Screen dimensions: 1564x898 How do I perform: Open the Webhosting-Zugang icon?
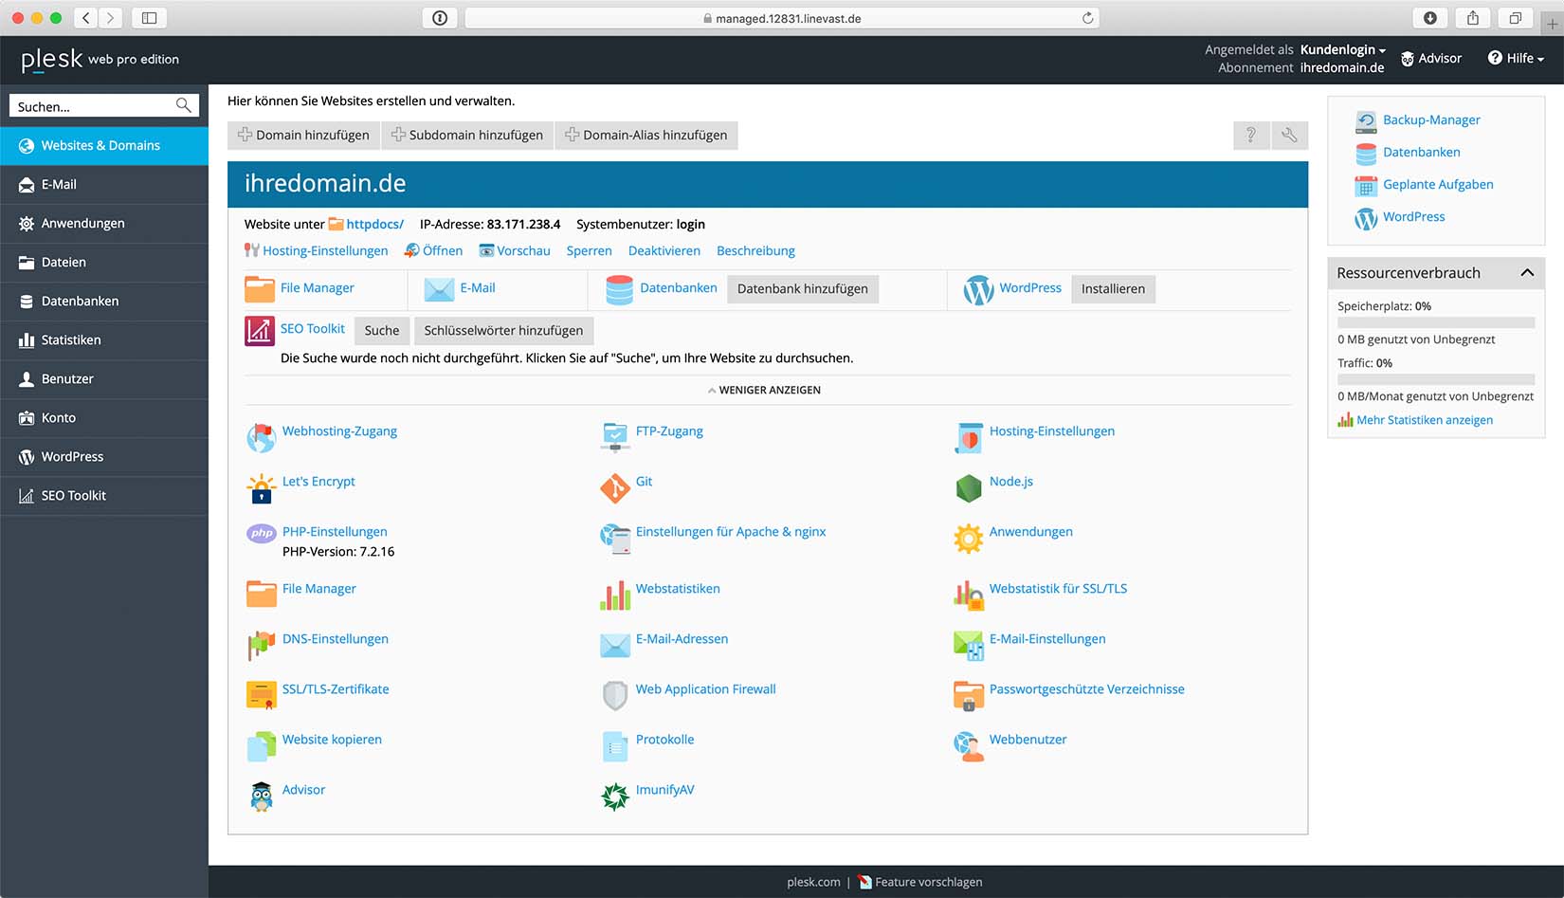tap(261, 437)
